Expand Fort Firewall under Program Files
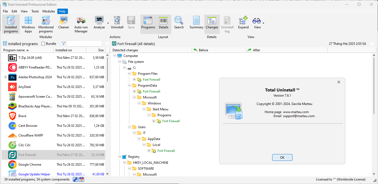 134,80
